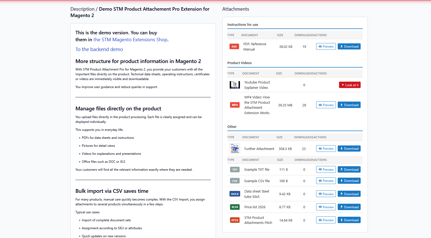Screen dimensions: 431x238
Task: Click 'Price list 2026' document name
Action: [x=255, y=207]
